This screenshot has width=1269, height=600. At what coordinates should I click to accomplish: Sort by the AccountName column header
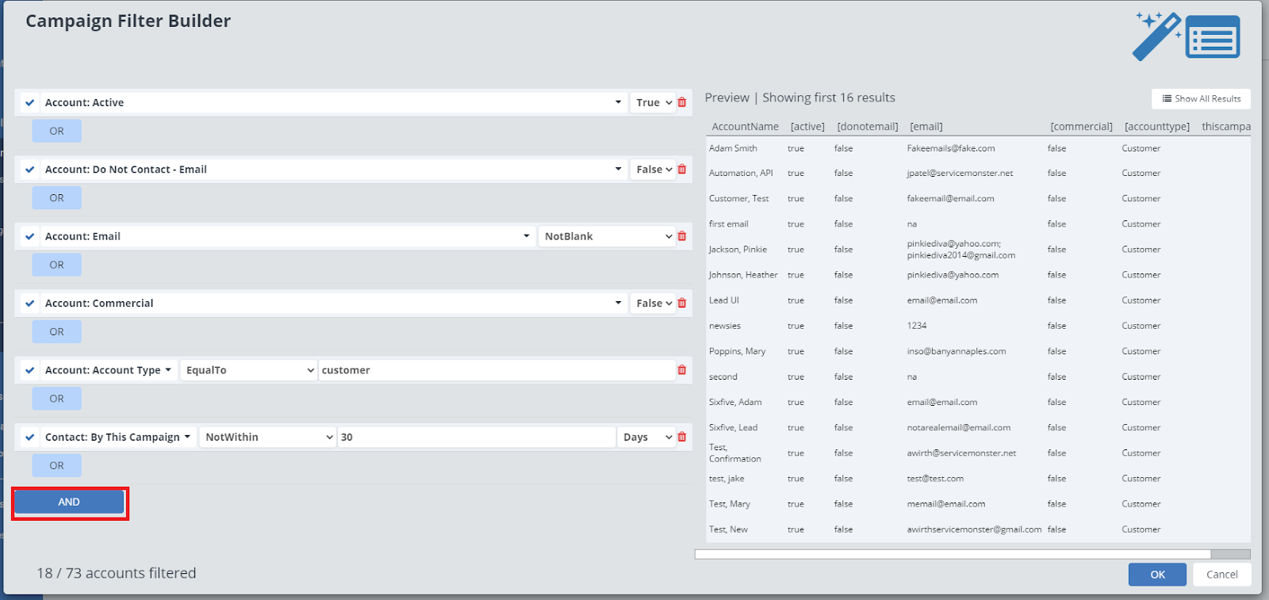click(745, 127)
